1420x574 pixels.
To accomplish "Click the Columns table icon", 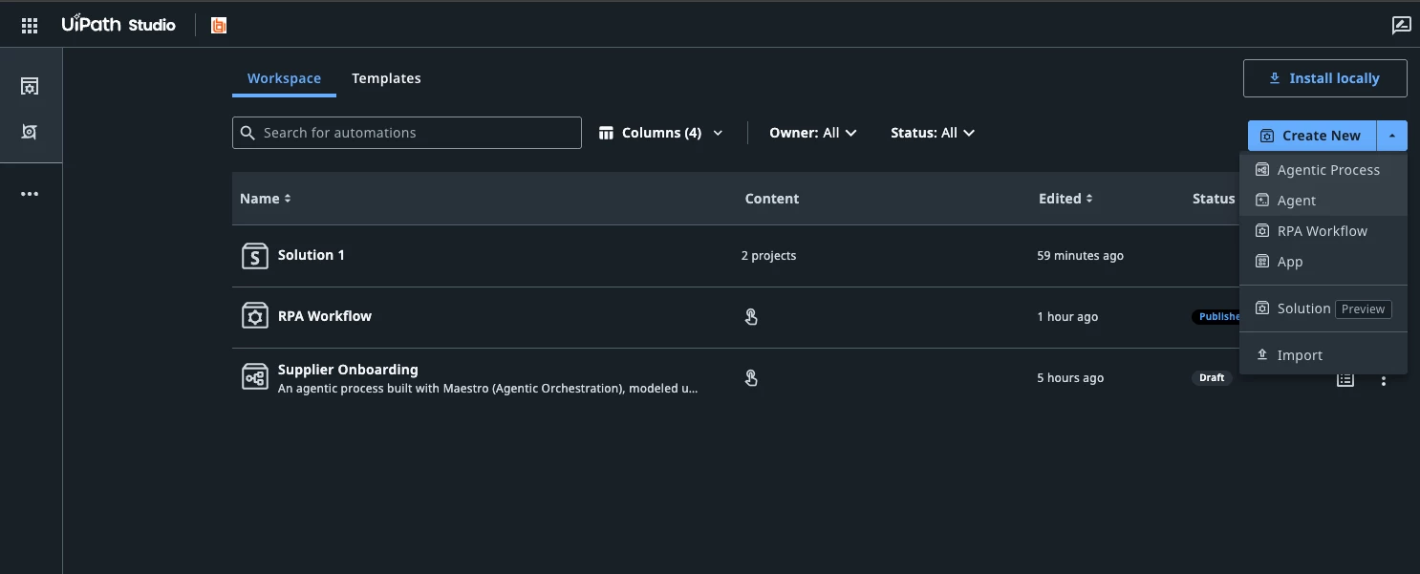I will pyautogui.click(x=606, y=133).
